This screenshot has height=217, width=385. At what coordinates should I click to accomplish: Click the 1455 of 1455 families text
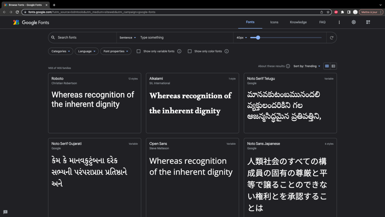[60, 68]
